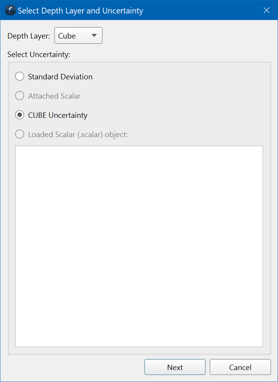Pick the Loaded Scalar object radio button

click(x=20, y=134)
